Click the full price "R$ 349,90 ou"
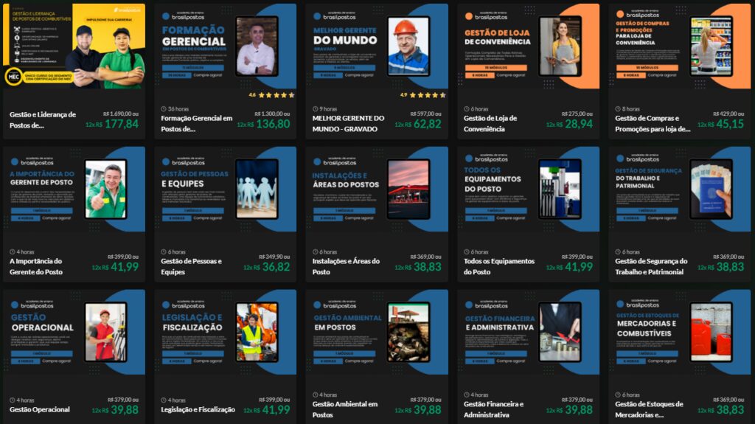Viewport: 755px width, 424px height. coord(274,257)
